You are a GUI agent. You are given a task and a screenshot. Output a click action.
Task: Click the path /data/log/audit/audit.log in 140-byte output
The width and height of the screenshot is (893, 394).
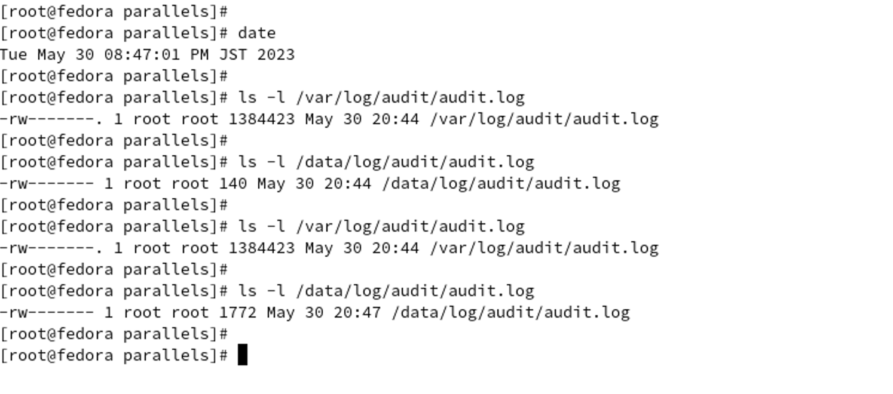tap(501, 183)
